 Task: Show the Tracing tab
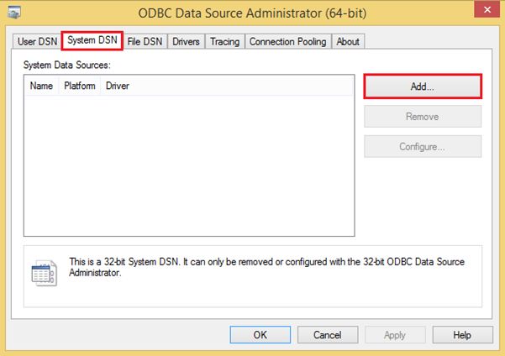[224, 42]
